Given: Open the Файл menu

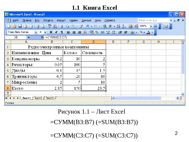Looking at the screenshot, I should [16, 20].
